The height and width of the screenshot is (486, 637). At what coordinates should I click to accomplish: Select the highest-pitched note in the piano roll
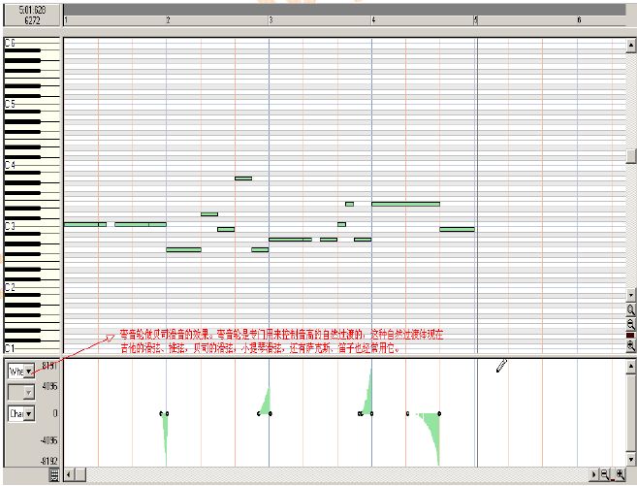tap(243, 178)
